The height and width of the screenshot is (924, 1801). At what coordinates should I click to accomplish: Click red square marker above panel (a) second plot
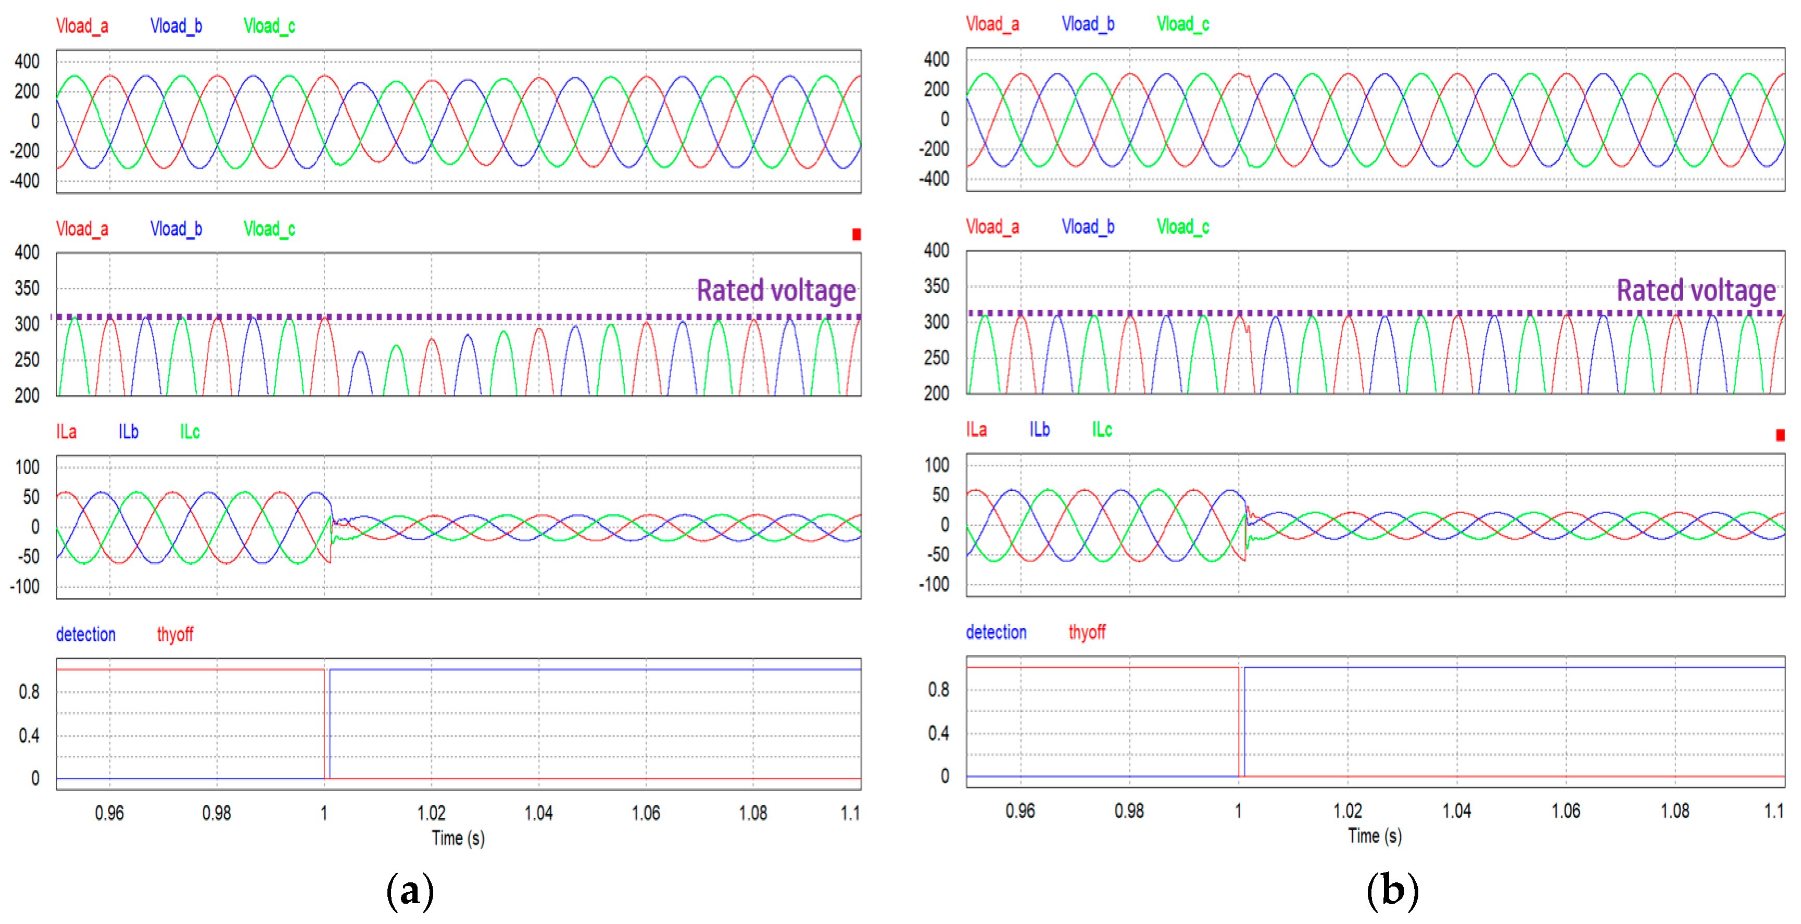[x=856, y=234]
